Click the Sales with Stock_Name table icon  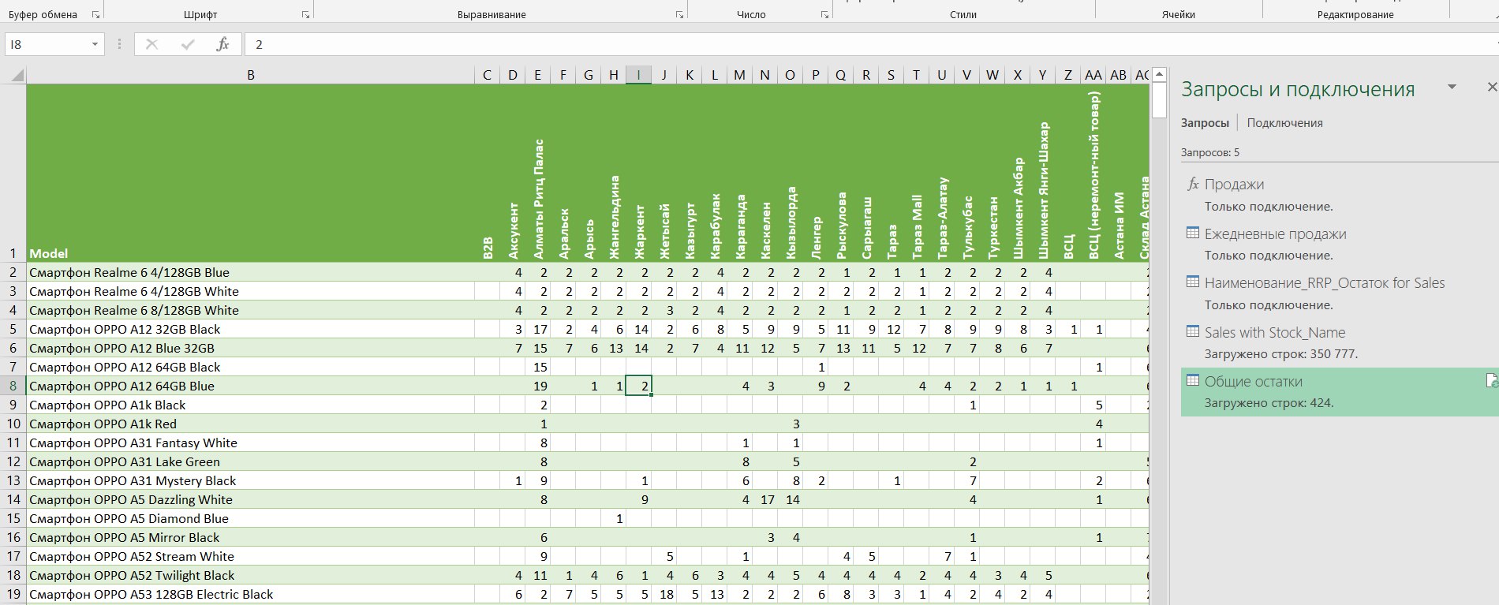click(1193, 331)
